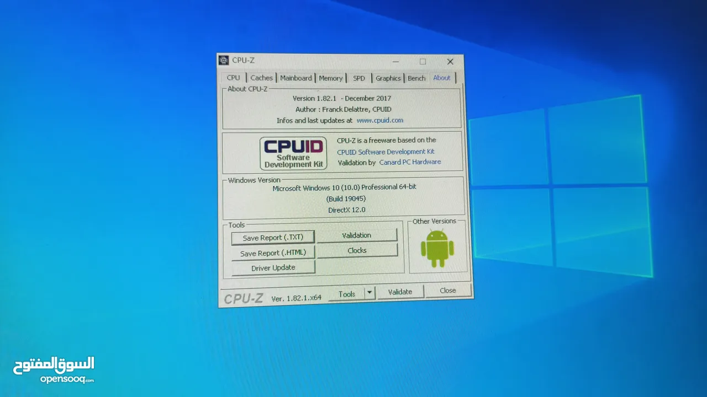
Task: Open the Canard PC Hardware link
Action: [410, 162]
